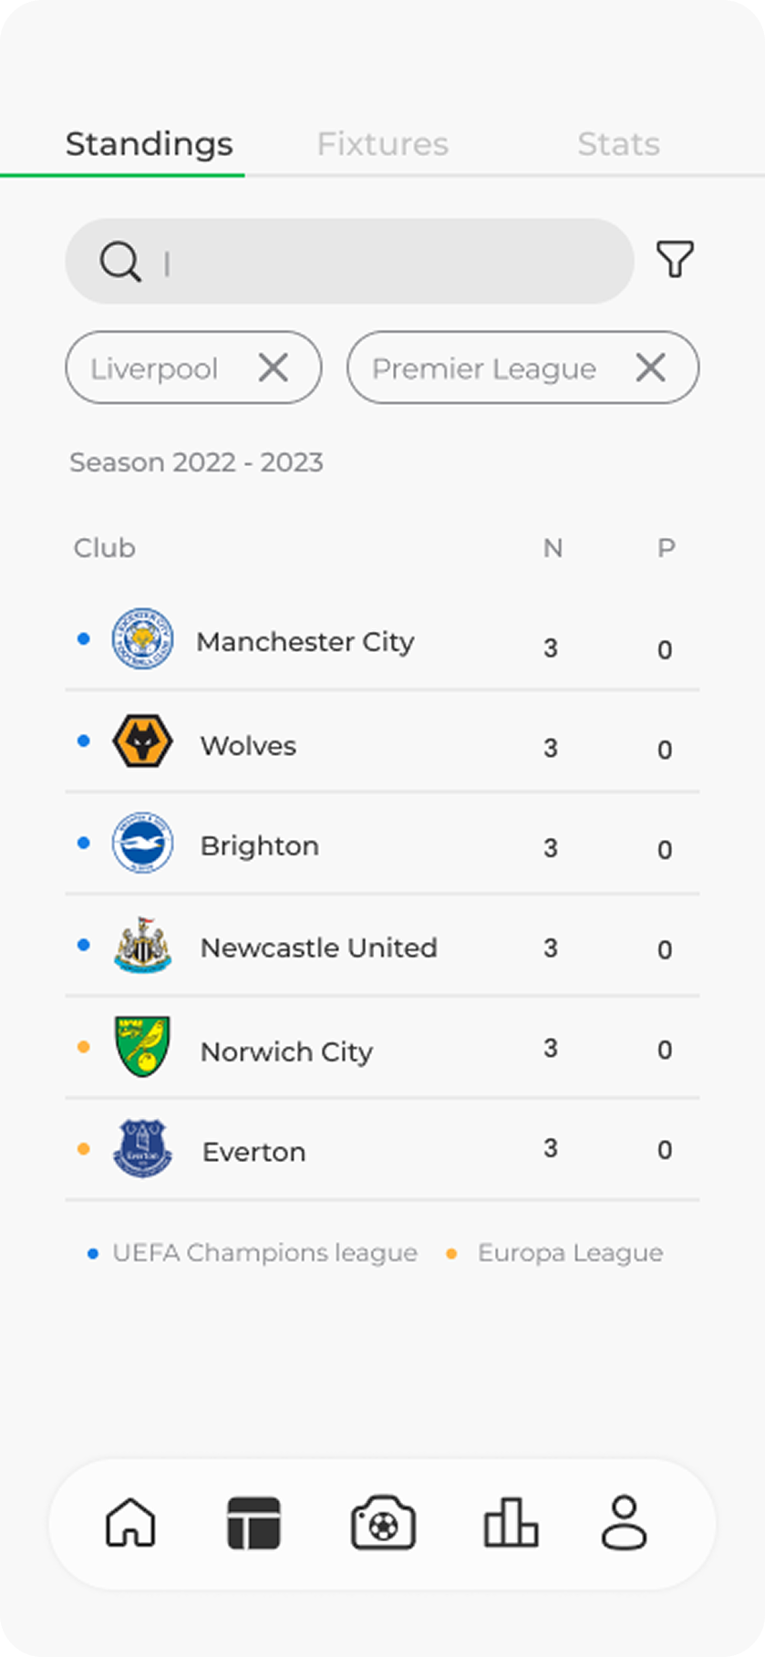Viewport: 765px width, 1657px height.
Task: Switch to the Stats tab
Action: tap(618, 144)
